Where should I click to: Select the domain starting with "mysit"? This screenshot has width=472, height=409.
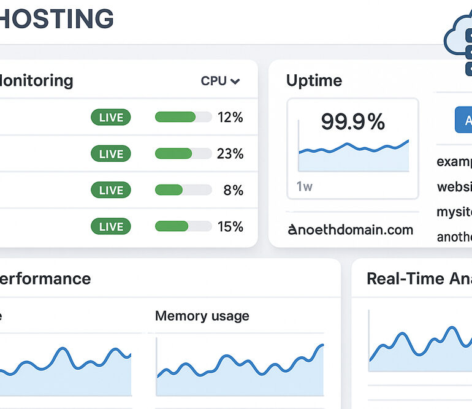pyautogui.click(x=454, y=212)
